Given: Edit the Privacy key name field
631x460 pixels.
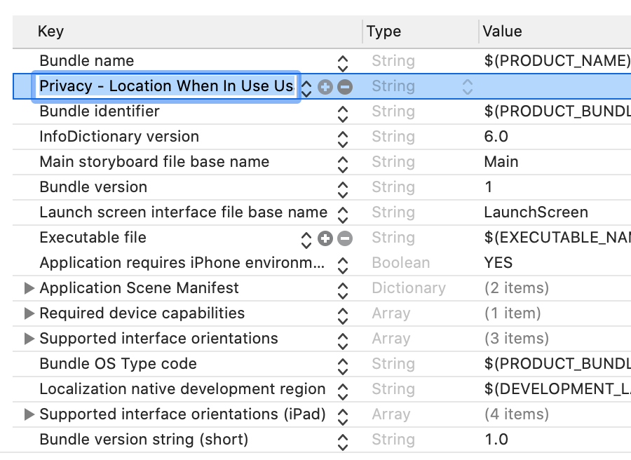Looking at the screenshot, I should [x=166, y=86].
